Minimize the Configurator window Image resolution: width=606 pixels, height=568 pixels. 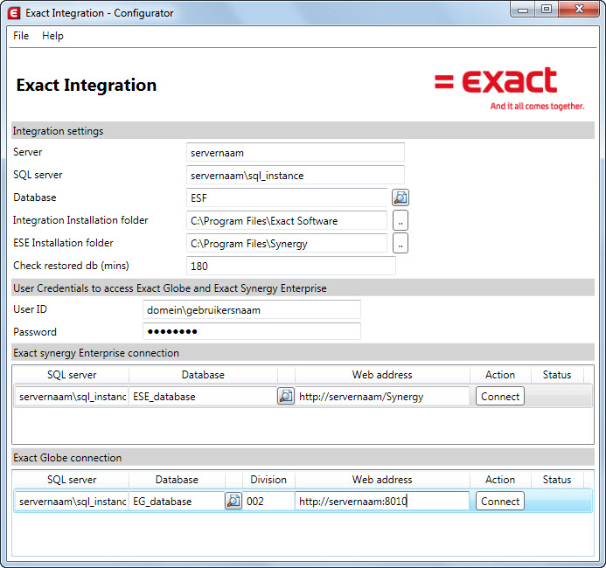coord(523,10)
